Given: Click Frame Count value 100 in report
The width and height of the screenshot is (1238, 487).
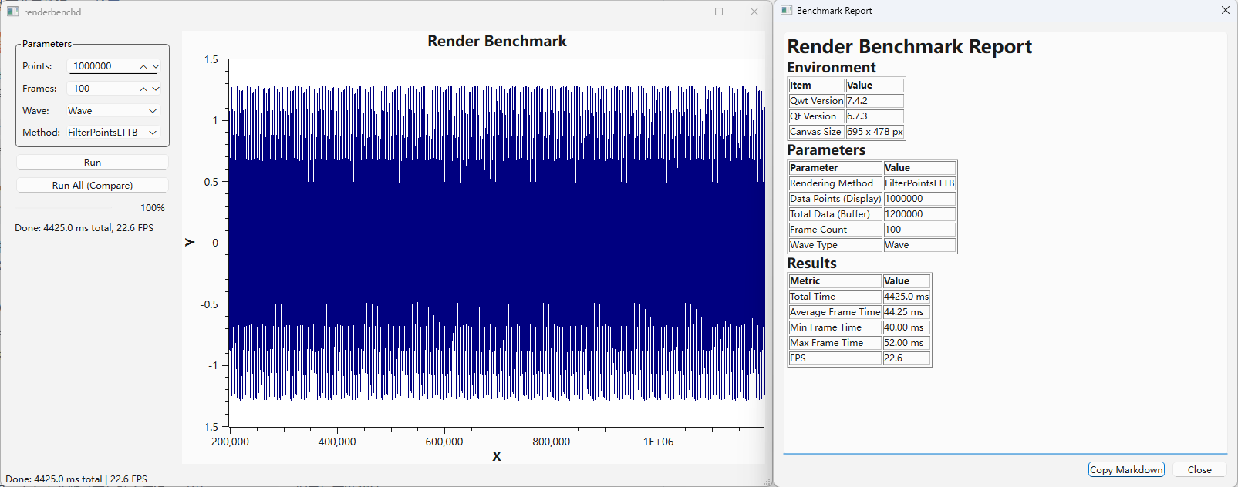Looking at the screenshot, I should [x=919, y=230].
